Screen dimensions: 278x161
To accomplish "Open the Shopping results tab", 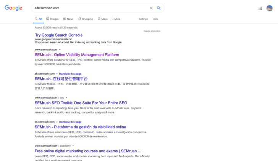I will (86, 19).
